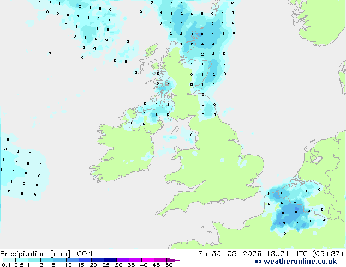Screen dimensions: 346x267
Task: Click the 45–50 mm legend swatch
Action: 160,260
